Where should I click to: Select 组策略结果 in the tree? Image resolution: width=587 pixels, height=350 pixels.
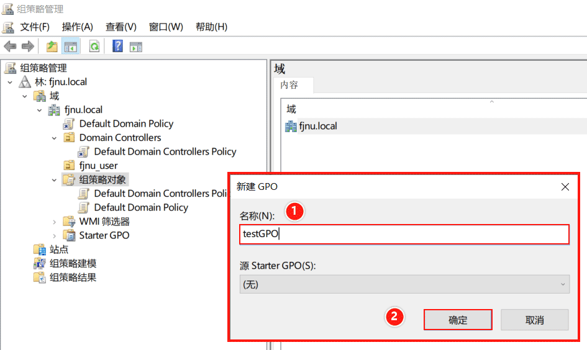point(73,277)
